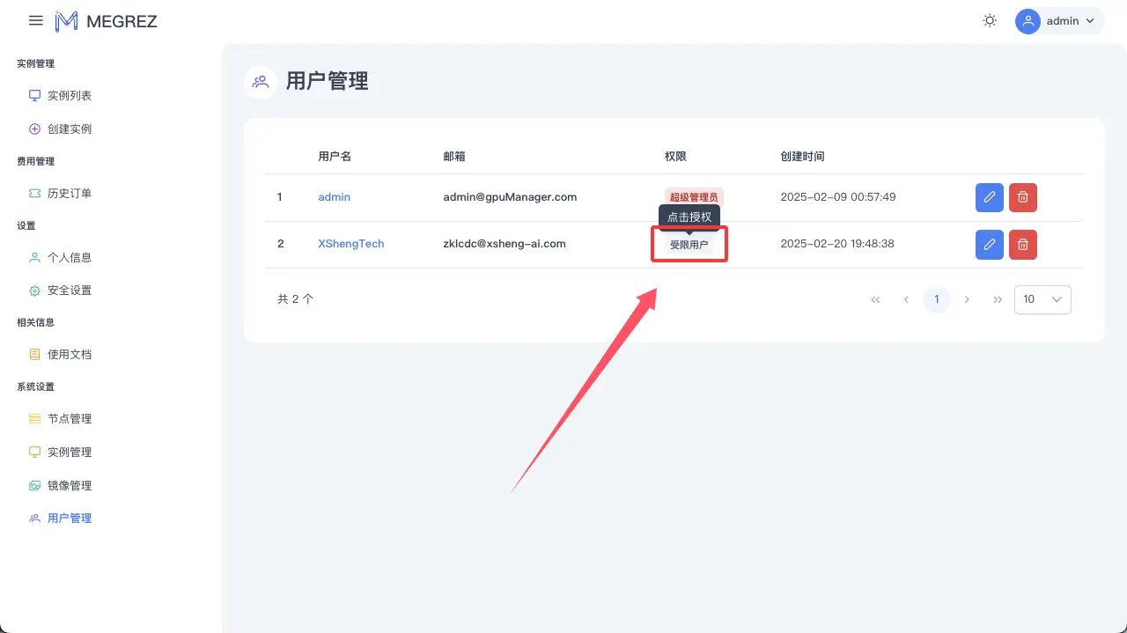1127x633 pixels.
Task: Click the 受限用户 badge to authorize
Action: [x=689, y=244]
